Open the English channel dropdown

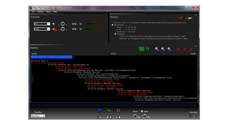tap(49, 29)
